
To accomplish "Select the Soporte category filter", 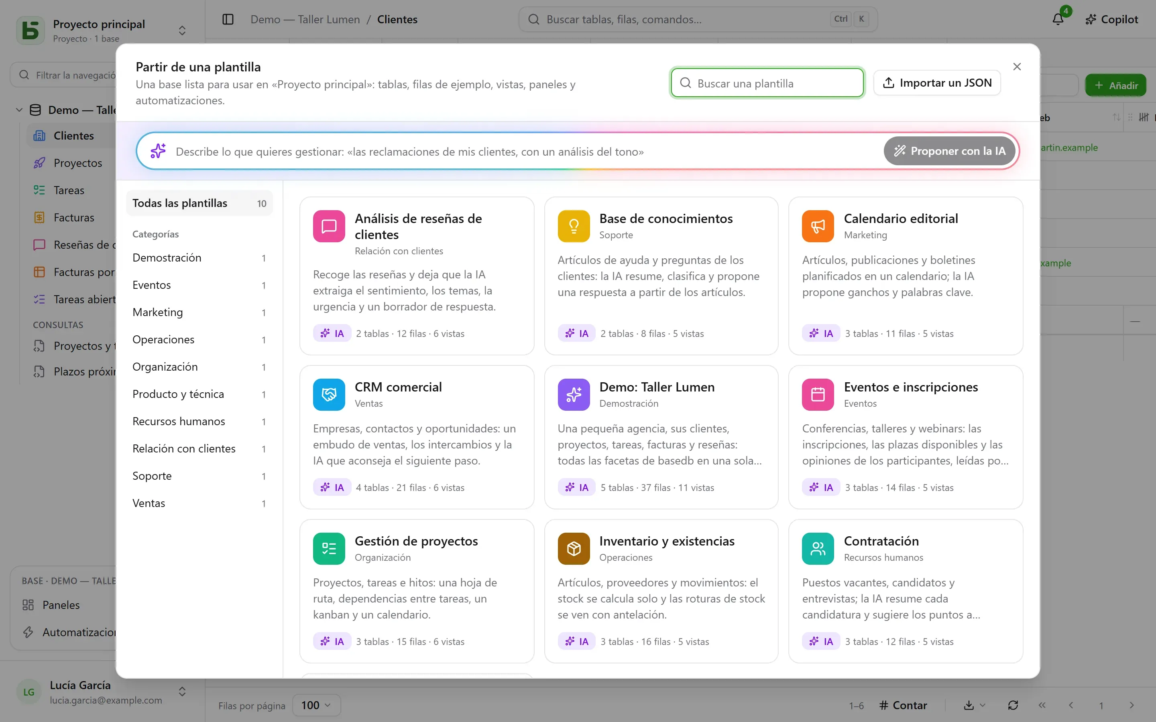I will click(199, 476).
